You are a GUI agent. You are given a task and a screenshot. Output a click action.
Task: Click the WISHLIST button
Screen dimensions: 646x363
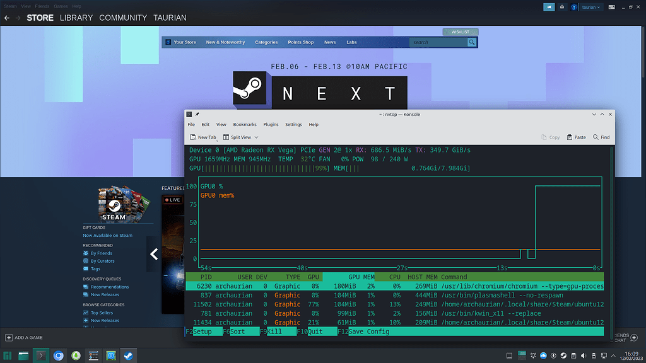[460, 32]
